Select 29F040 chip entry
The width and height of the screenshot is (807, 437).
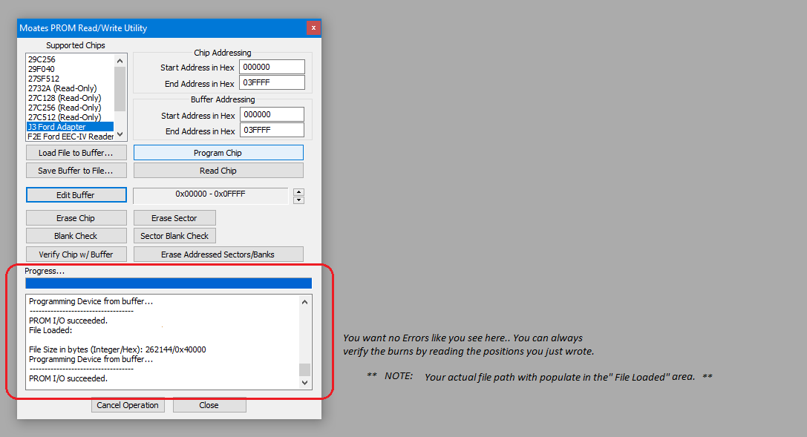coord(41,69)
